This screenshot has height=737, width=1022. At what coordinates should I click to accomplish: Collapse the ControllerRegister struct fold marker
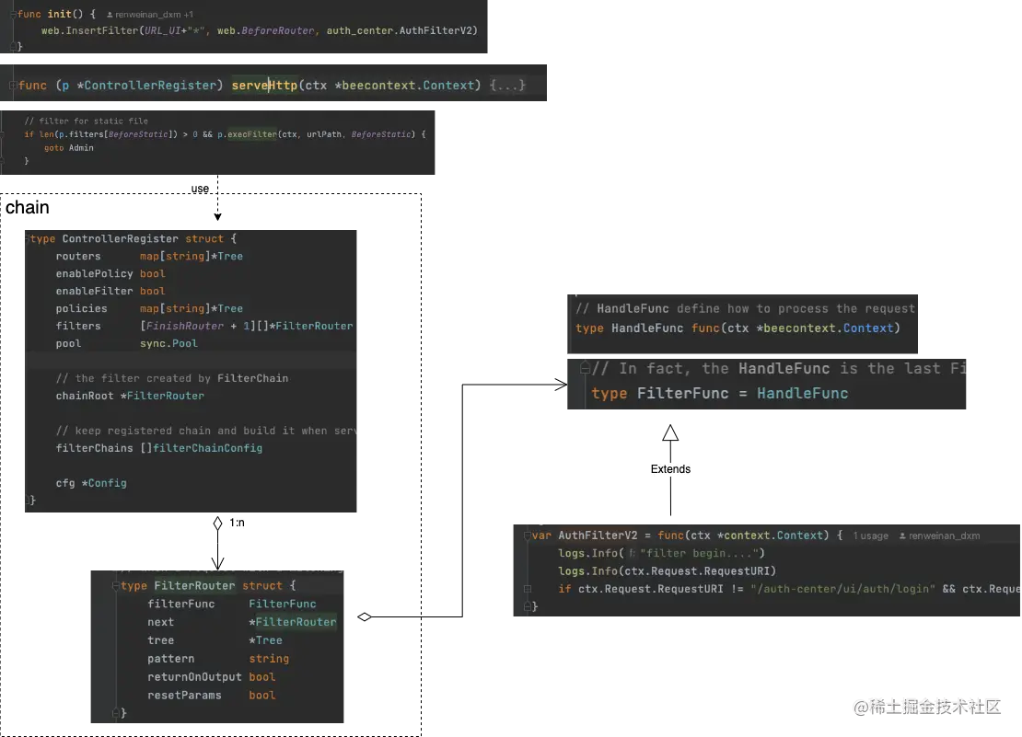28,239
